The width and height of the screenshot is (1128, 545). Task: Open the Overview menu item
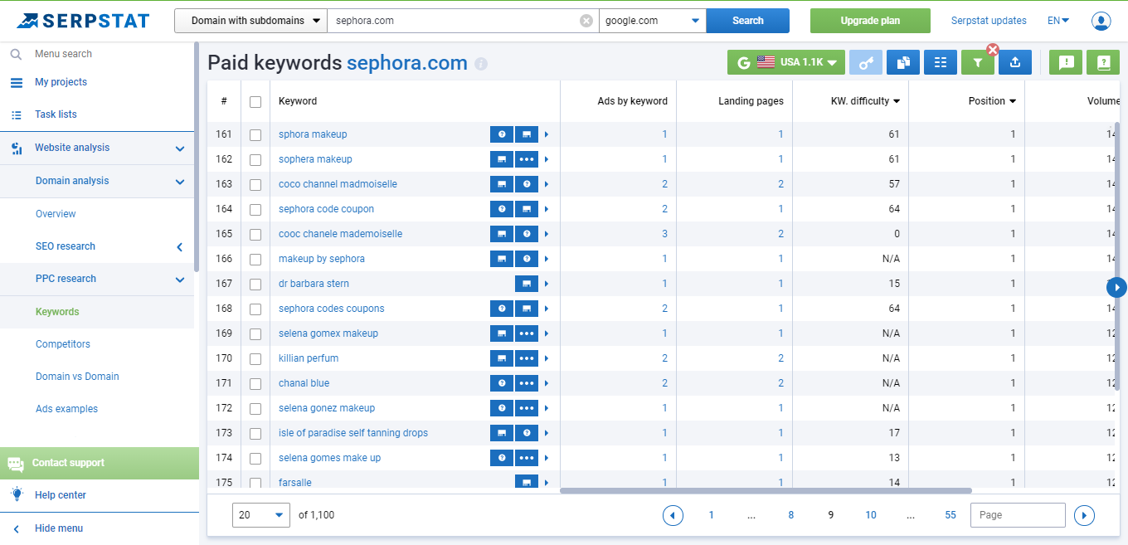coord(56,214)
